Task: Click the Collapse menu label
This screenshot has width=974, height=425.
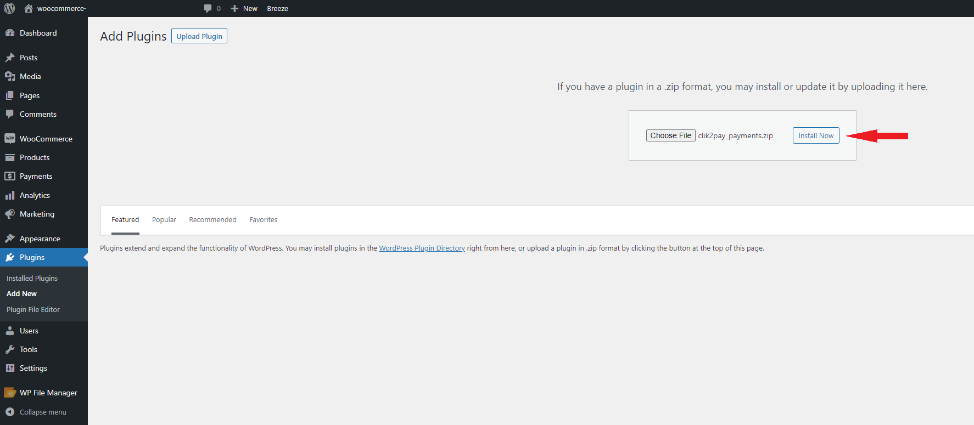Action: coord(43,412)
